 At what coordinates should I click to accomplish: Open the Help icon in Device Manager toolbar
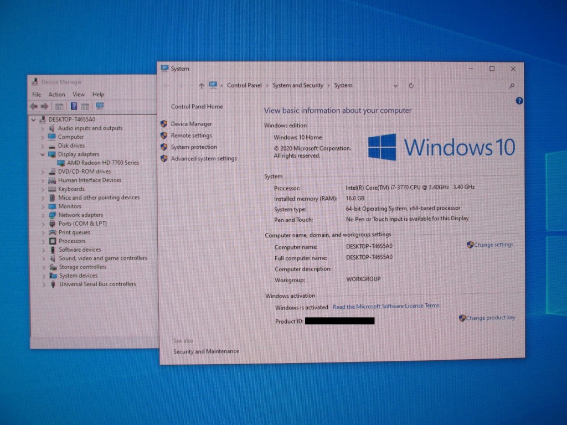pyautogui.click(x=74, y=106)
